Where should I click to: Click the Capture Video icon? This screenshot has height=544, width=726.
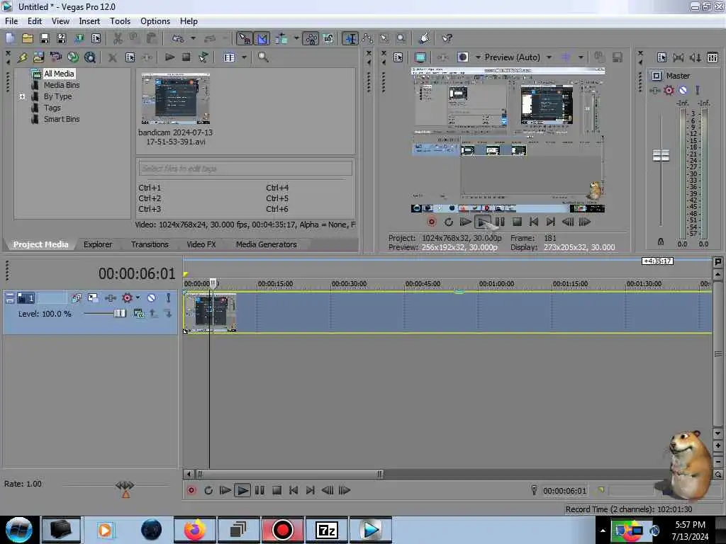click(55, 57)
